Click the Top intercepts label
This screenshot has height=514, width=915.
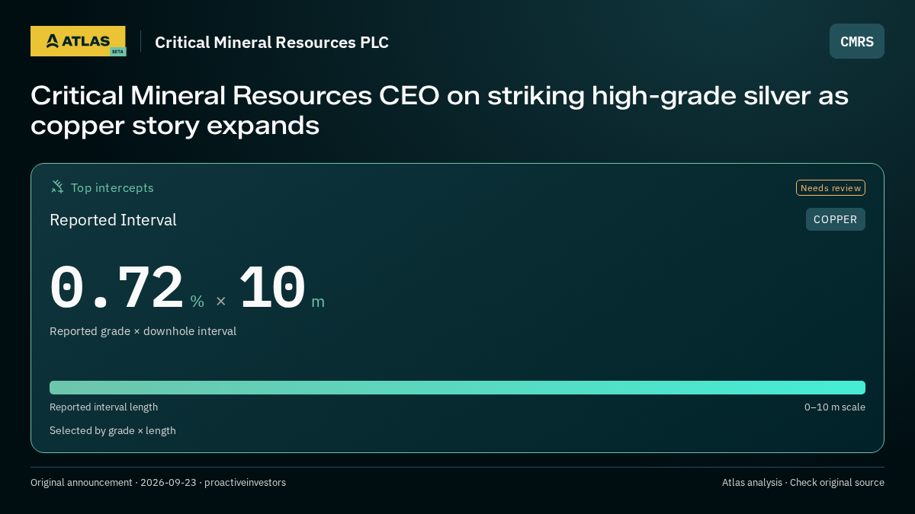click(112, 187)
